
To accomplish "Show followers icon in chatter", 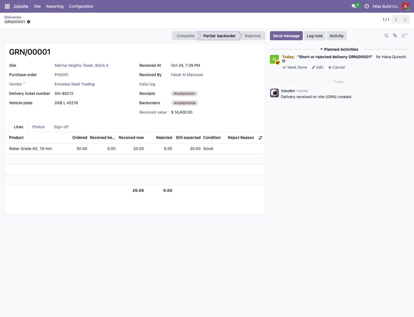I will (x=404, y=36).
